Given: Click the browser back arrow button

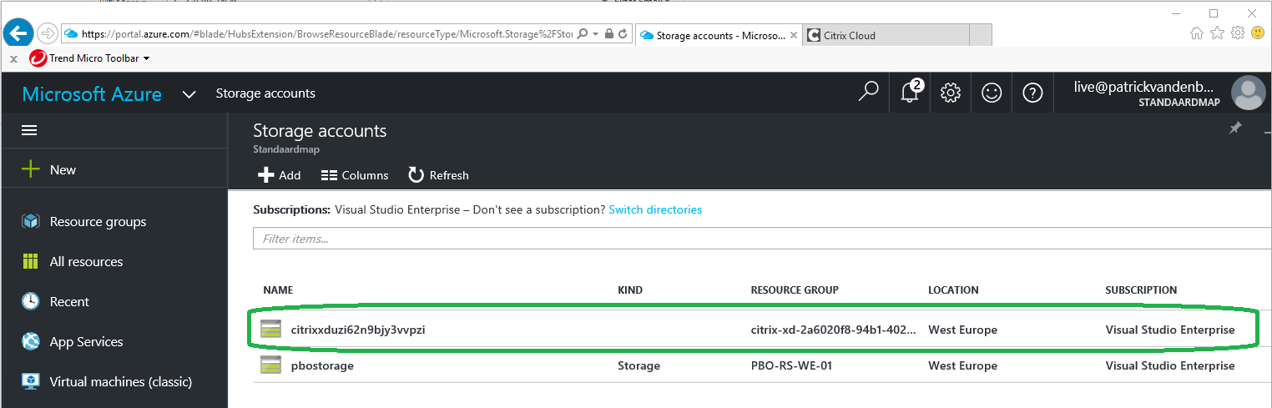Looking at the screenshot, I should coord(18,33).
